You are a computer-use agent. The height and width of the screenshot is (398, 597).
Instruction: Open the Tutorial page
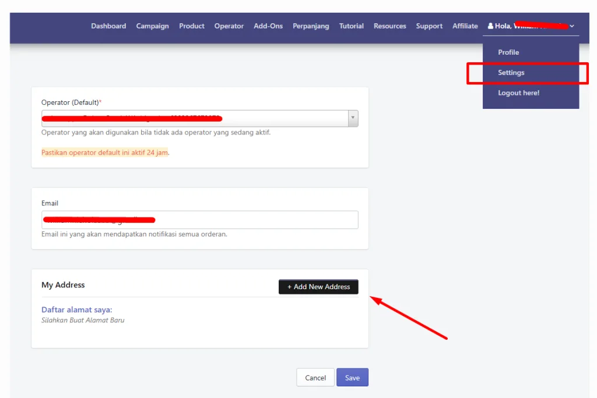(352, 26)
